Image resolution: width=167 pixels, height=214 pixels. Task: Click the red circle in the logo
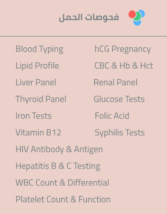pos(132,14)
